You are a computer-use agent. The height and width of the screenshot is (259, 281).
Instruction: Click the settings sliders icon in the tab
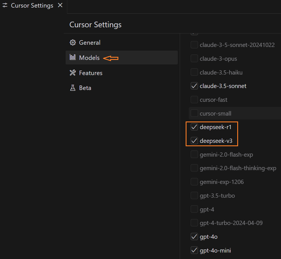click(5, 5)
